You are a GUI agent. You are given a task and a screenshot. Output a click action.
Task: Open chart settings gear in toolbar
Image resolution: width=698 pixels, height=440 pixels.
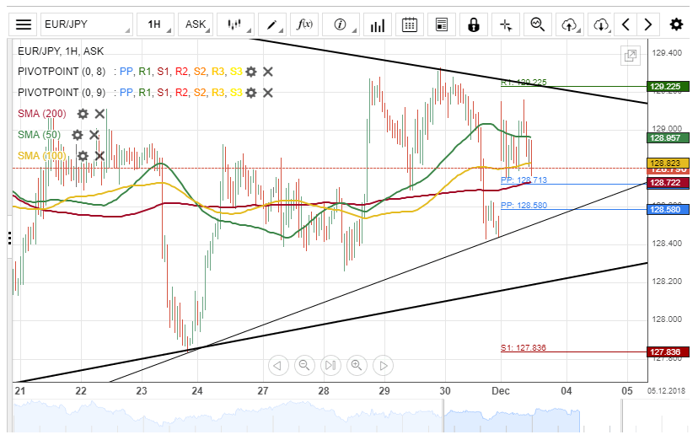click(676, 24)
